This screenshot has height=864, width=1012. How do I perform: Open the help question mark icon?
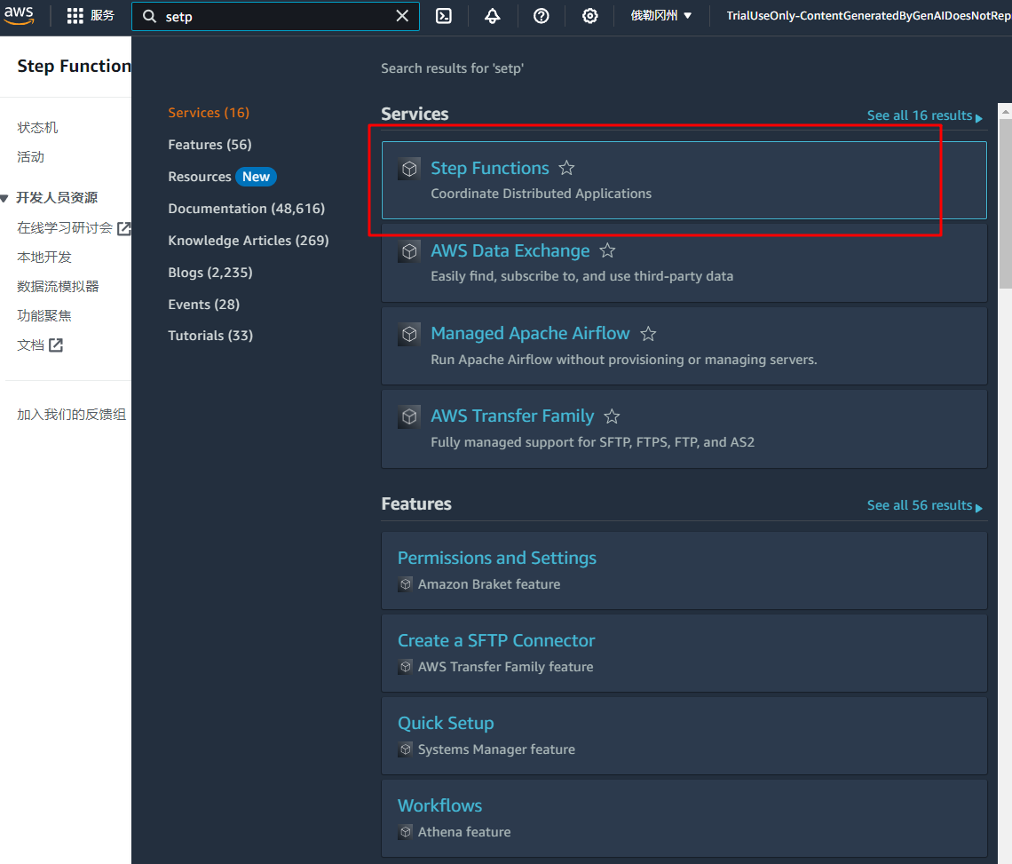(x=542, y=15)
